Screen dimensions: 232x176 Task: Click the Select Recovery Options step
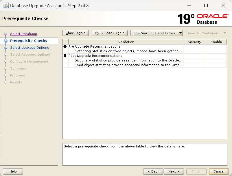coord(30,55)
